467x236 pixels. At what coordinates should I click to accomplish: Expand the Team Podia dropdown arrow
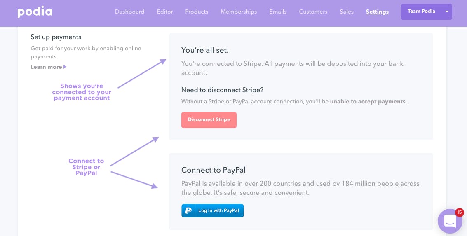(447, 12)
